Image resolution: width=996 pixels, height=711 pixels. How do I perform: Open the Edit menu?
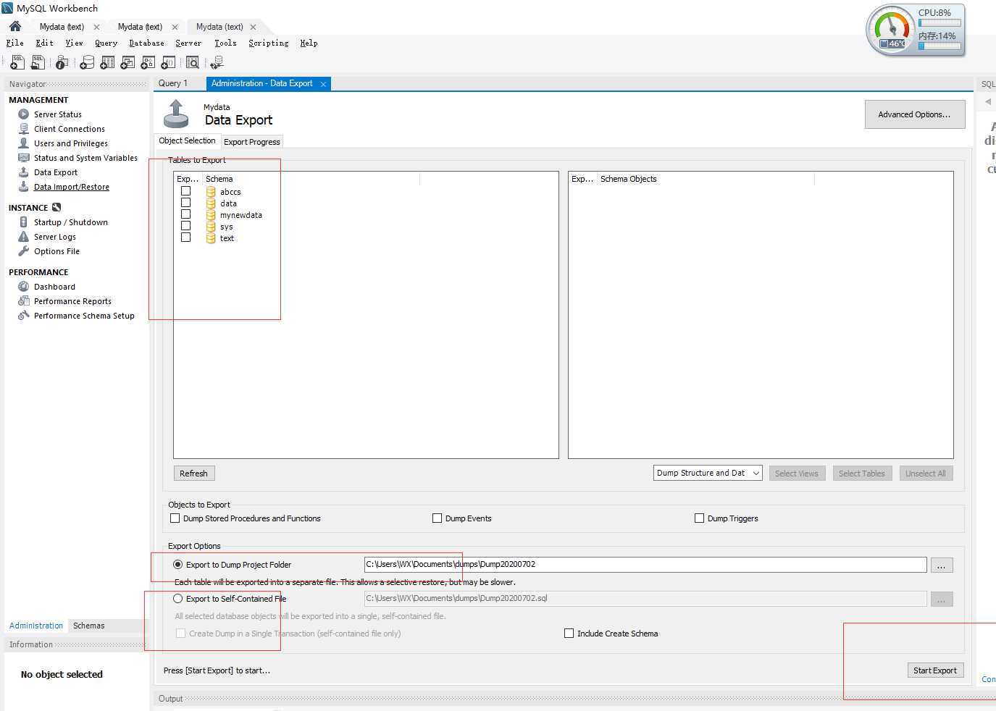click(44, 43)
